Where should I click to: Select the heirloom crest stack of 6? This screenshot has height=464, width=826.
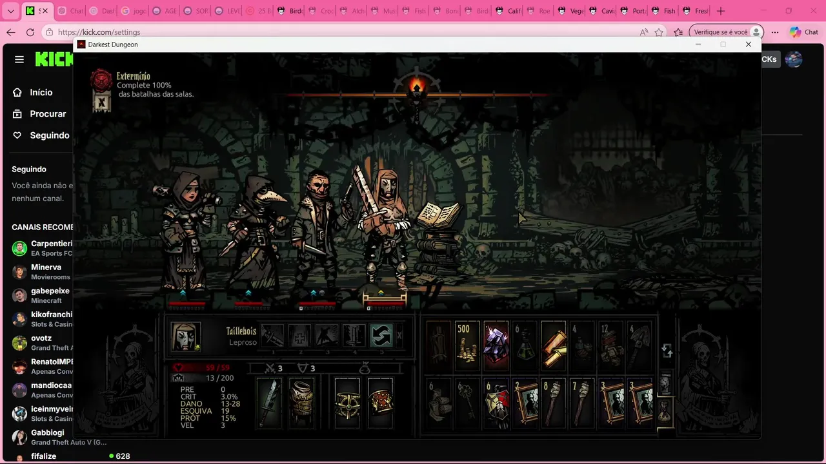(x=496, y=403)
